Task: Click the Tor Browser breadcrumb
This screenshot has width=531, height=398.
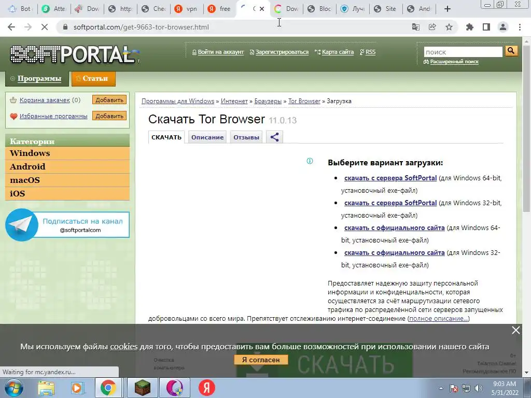Action: click(304, 101)
